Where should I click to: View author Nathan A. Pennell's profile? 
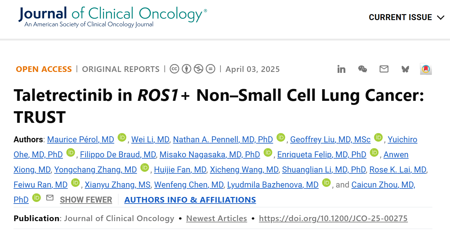223,139
